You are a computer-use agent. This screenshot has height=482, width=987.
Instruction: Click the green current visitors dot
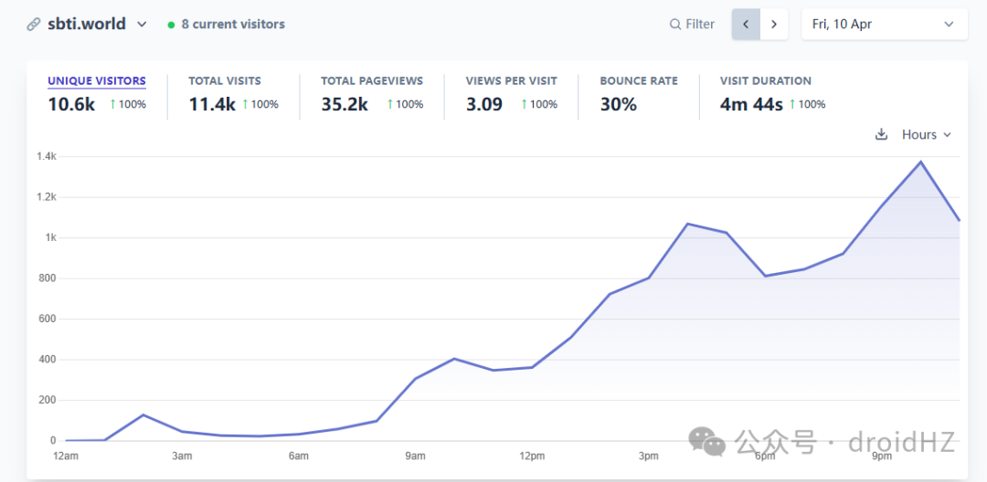171,26
